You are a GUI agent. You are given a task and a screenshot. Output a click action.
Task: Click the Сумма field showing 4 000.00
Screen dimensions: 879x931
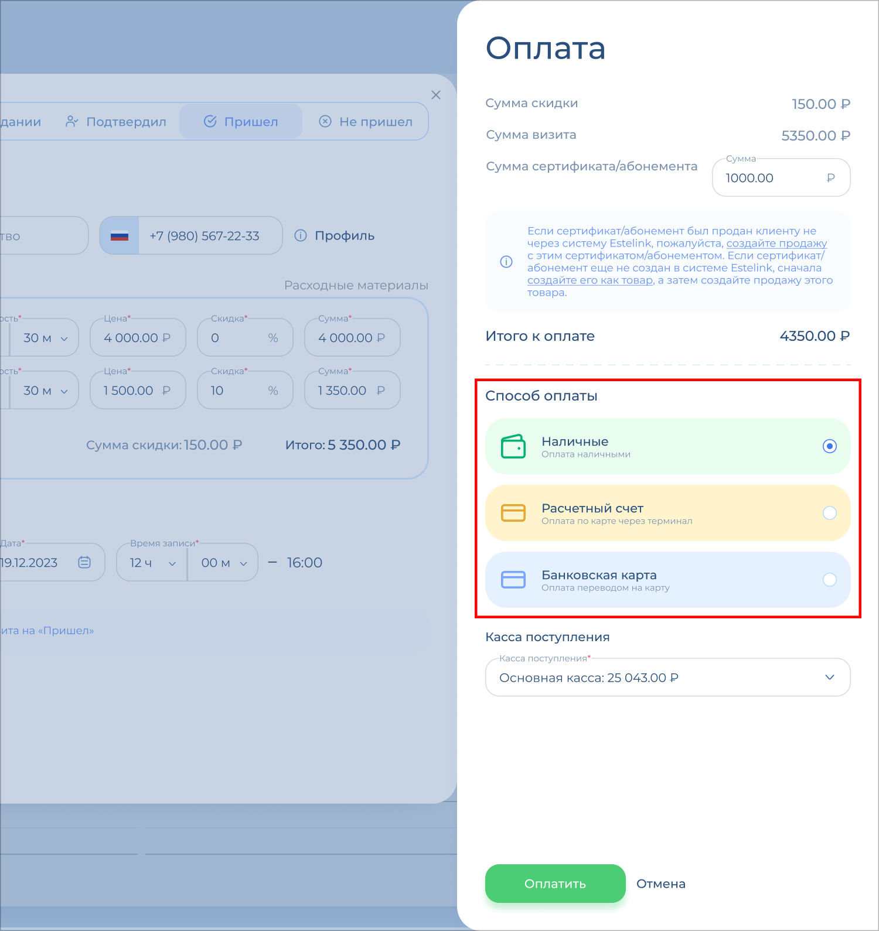tap(352, 337)
